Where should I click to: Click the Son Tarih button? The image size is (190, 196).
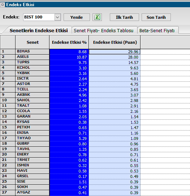pyautogui.click(x=156, y=17)
